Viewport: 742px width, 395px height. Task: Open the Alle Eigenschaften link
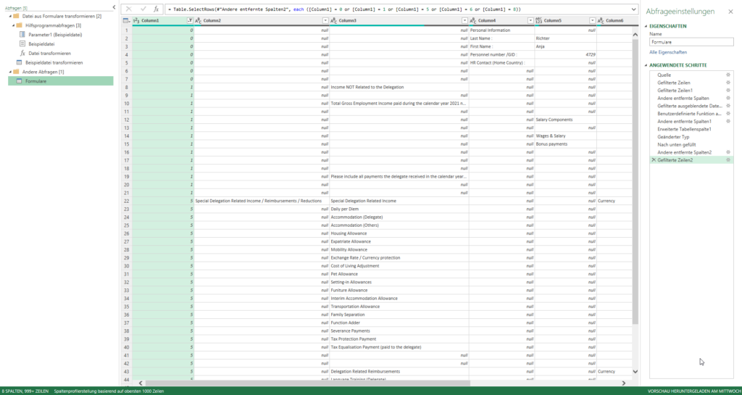(x=667, y=52)
